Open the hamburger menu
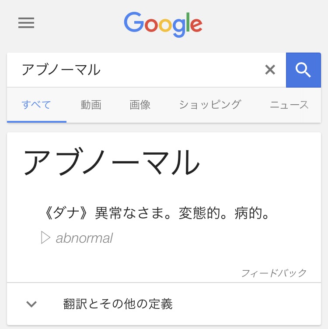 [26, 23]
